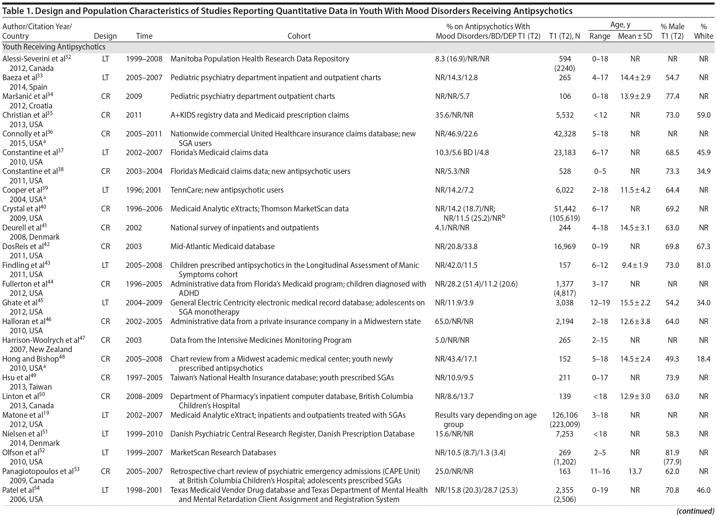Click the Patel et al author entry
The width and height of the screenshot is (717, 516).
[18, 490]
